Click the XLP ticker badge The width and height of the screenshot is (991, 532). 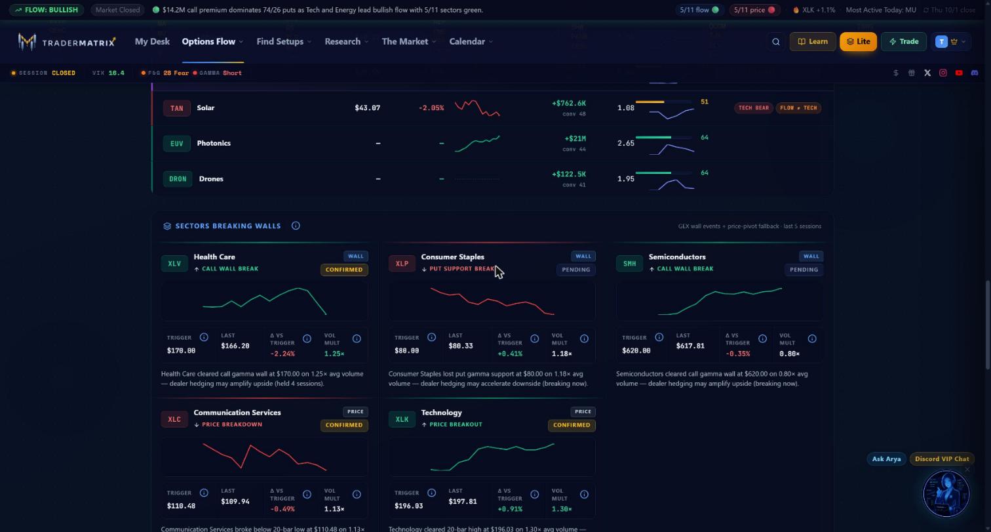pos(402,264)
